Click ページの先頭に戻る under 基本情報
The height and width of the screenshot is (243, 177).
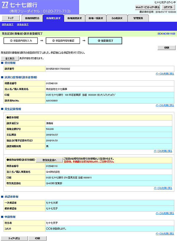click(x=163, y=151)
